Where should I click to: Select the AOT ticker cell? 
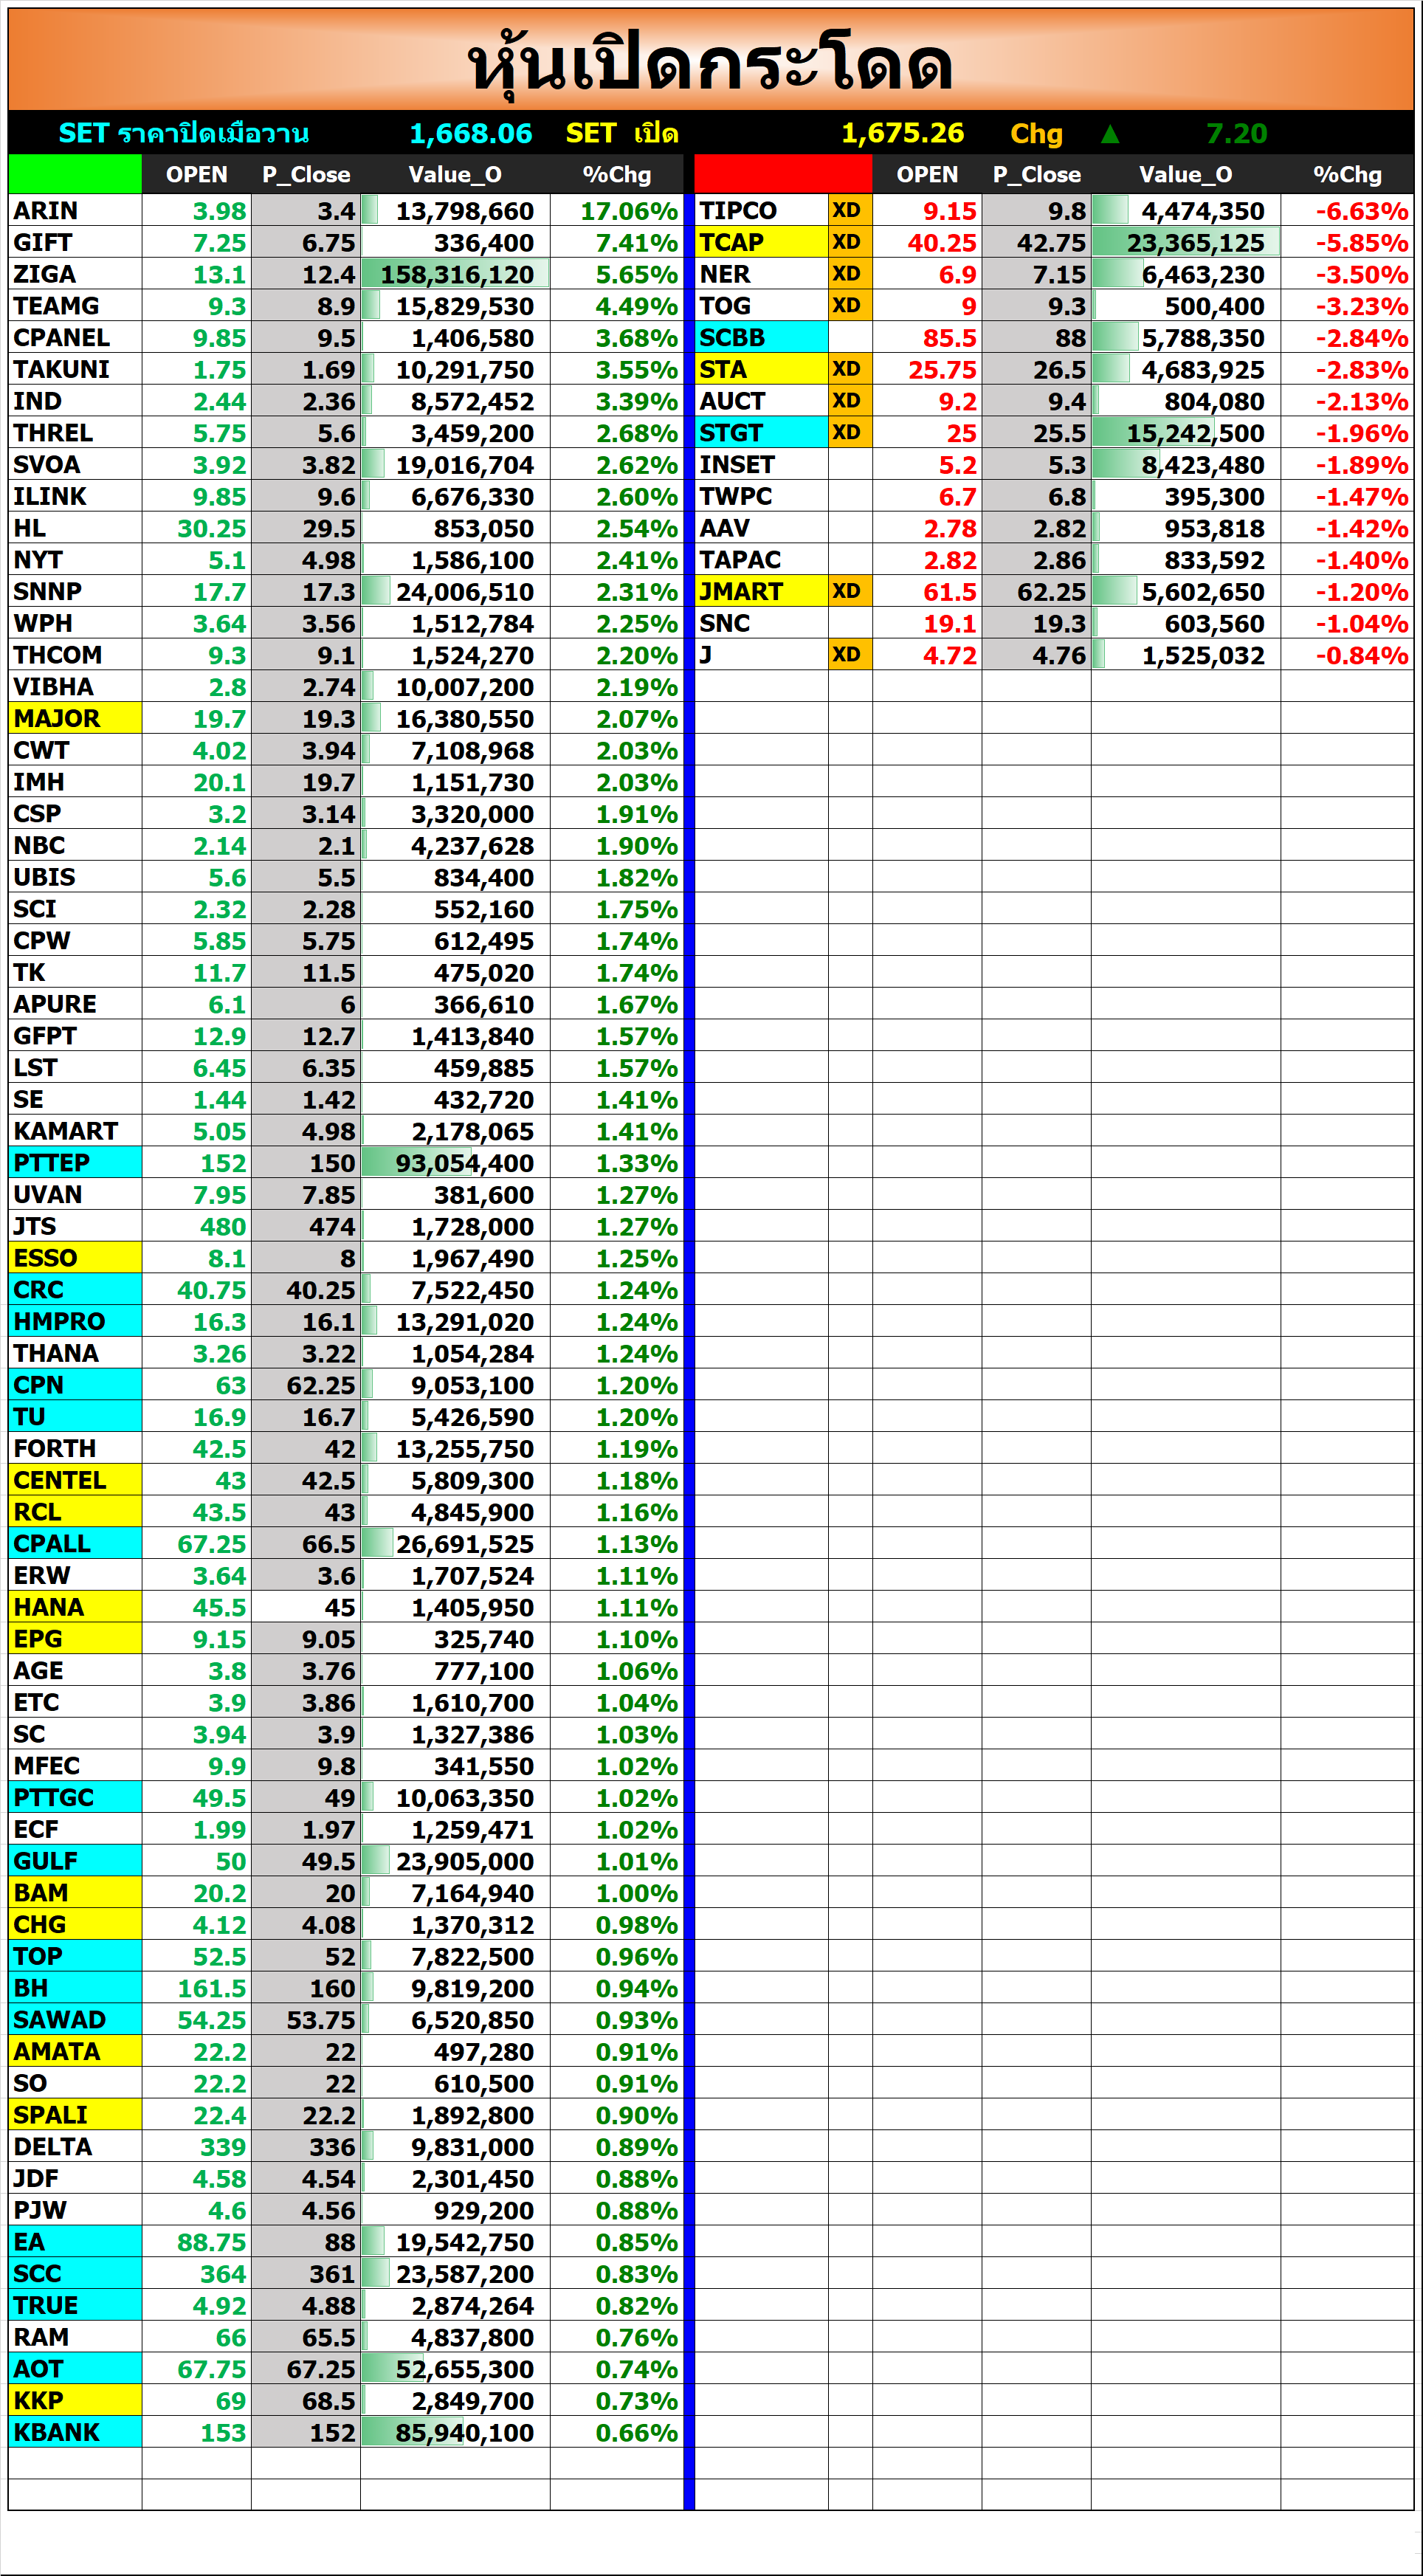[75, 2369]
